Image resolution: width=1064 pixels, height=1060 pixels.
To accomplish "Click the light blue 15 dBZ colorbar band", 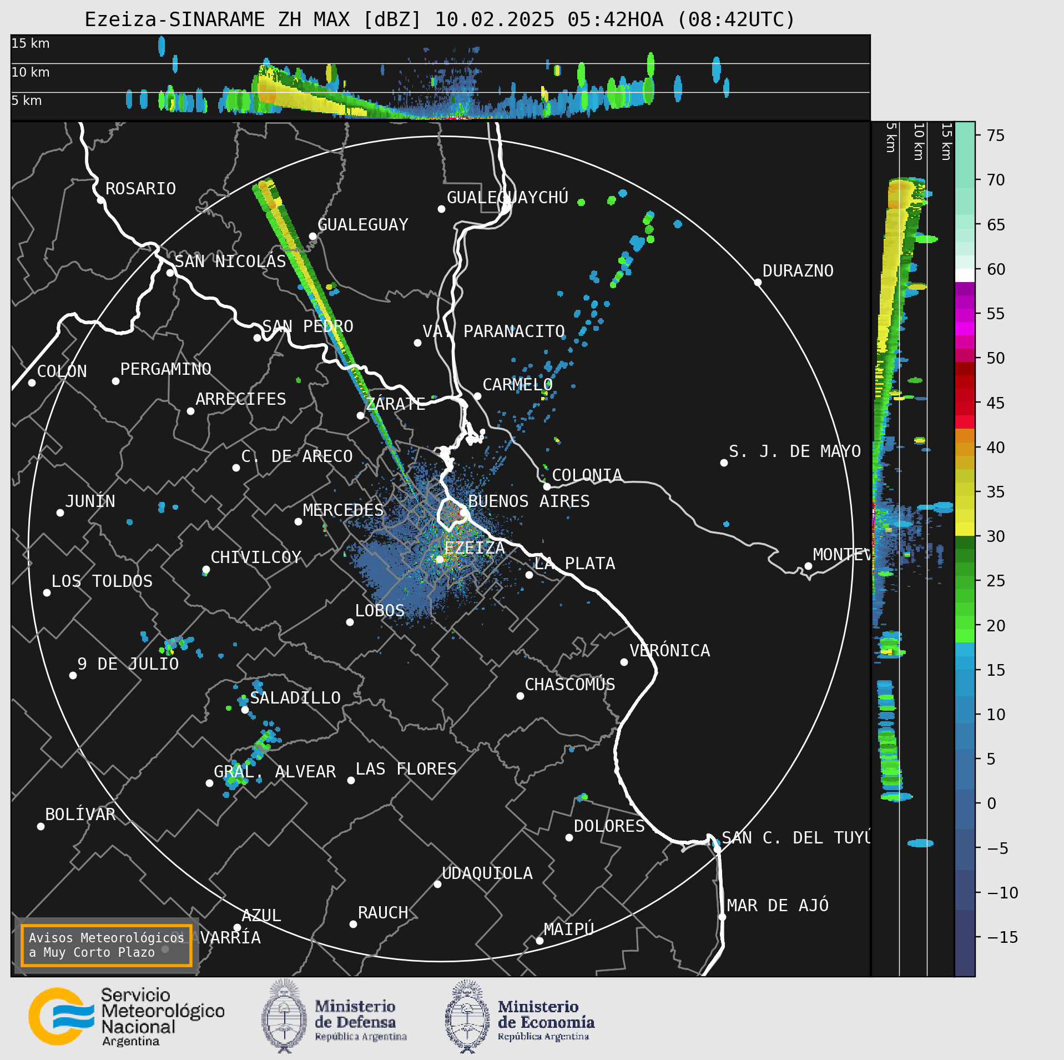I will [x=965, y=663].
